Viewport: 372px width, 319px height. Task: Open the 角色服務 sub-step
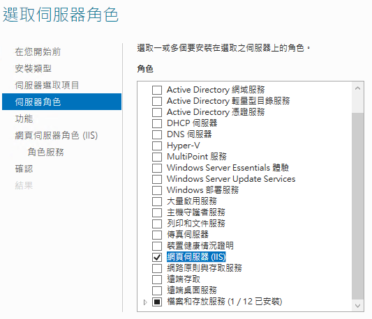46,152
